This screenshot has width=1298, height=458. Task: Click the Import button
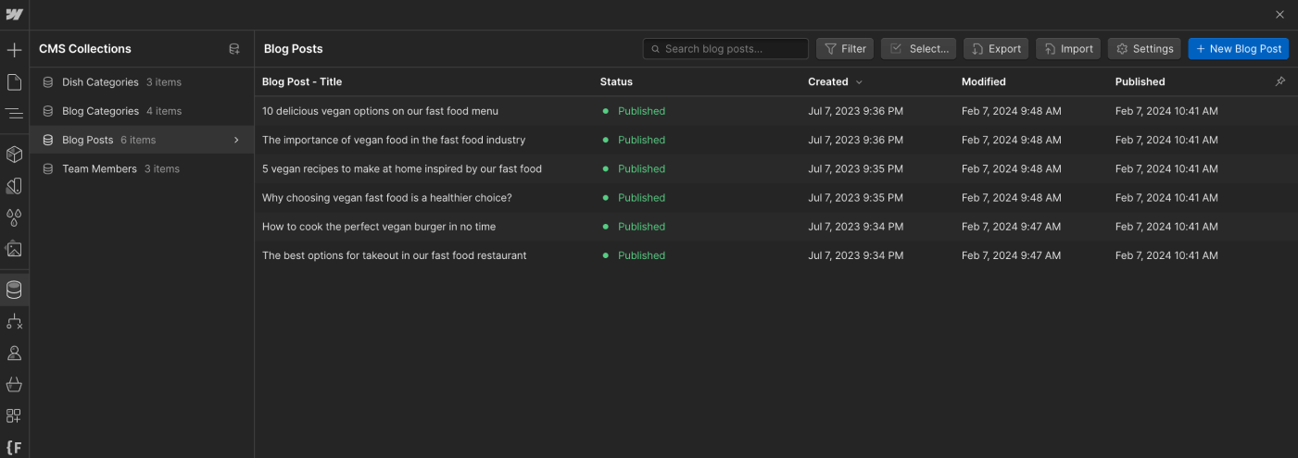(1068, 49)
